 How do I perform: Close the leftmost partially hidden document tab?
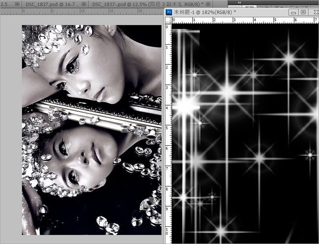tap(17, 4)
